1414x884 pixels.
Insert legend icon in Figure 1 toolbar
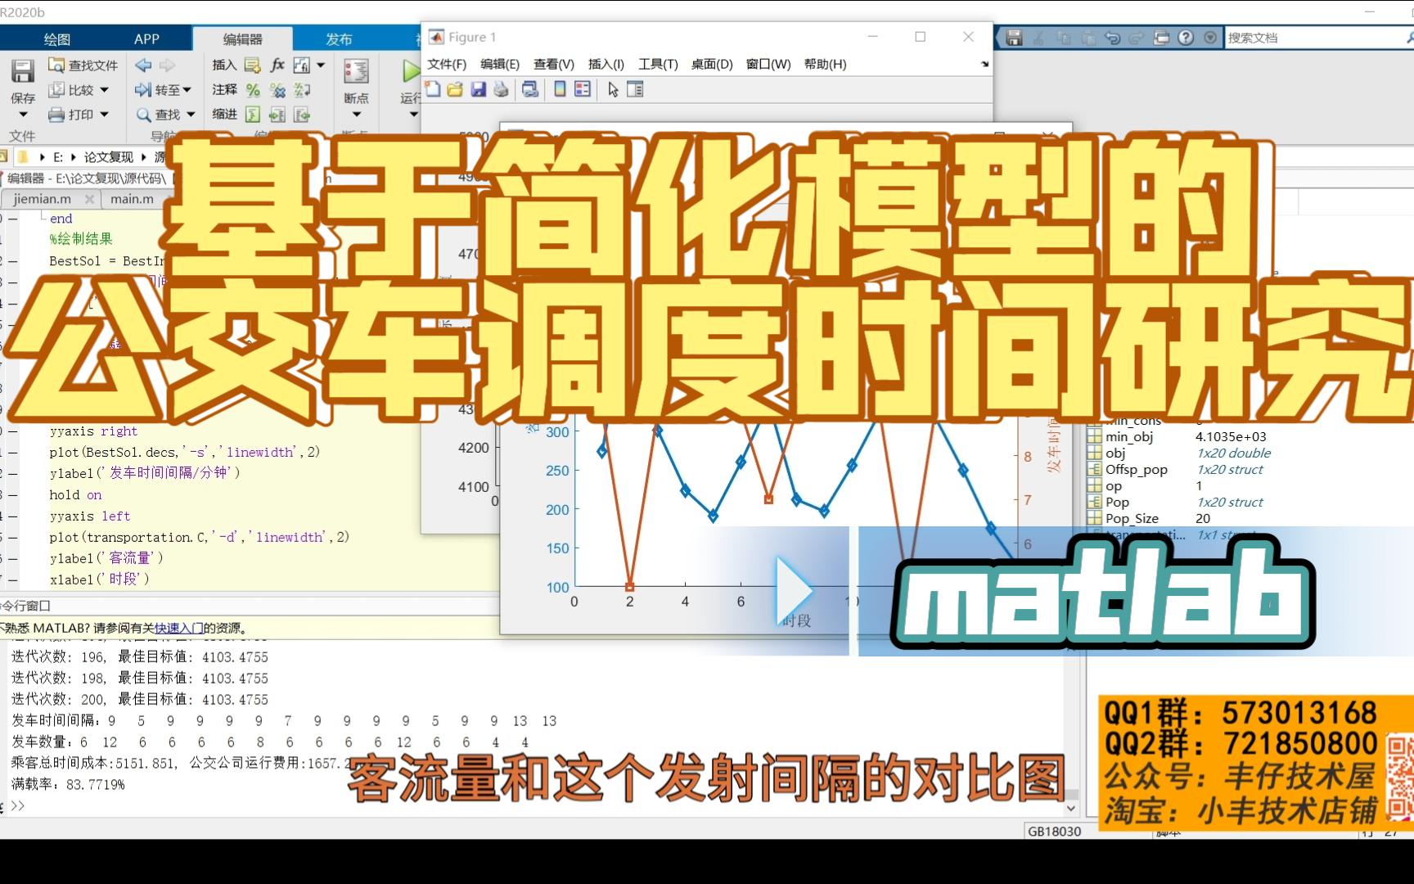[583, 89]
